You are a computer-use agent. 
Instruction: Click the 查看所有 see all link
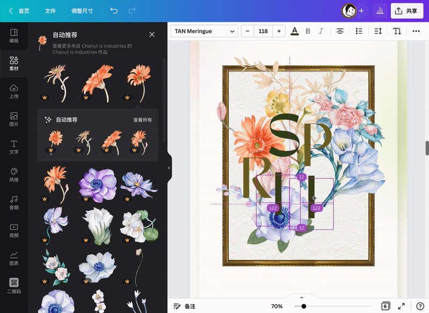(142, 120)
